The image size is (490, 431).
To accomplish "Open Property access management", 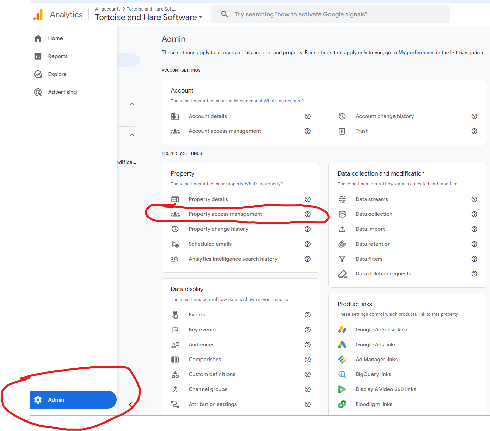I will point(225,214).
